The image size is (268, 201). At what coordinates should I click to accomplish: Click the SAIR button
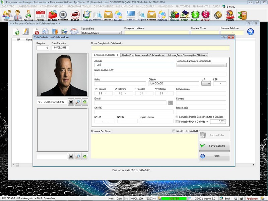tap(214, 156)
